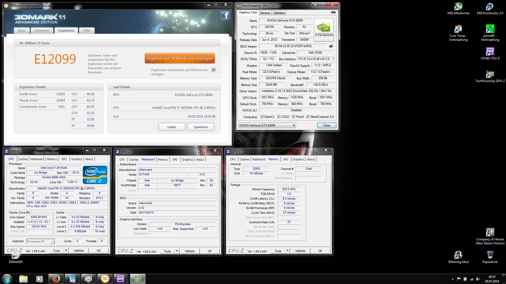Open 3DMark05 desktop shortcut
The width and height of the screenshot is (506, 284).
(x=16, y=259)
